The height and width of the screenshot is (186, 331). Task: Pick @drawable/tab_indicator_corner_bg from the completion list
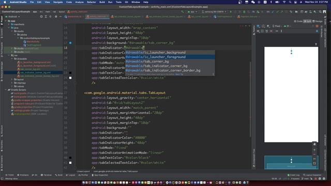[x=170, y=66]
